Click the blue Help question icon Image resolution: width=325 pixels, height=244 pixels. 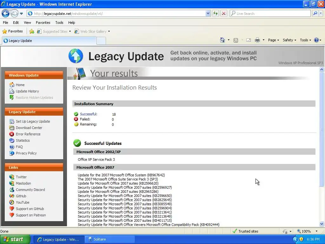[316, 40]
